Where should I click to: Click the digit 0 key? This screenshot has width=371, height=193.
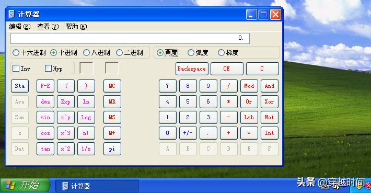(168, 133)
